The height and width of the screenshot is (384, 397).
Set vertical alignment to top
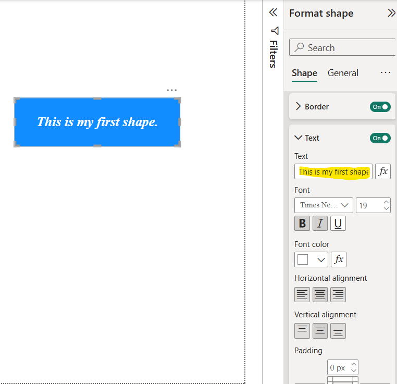coord(302,331)
